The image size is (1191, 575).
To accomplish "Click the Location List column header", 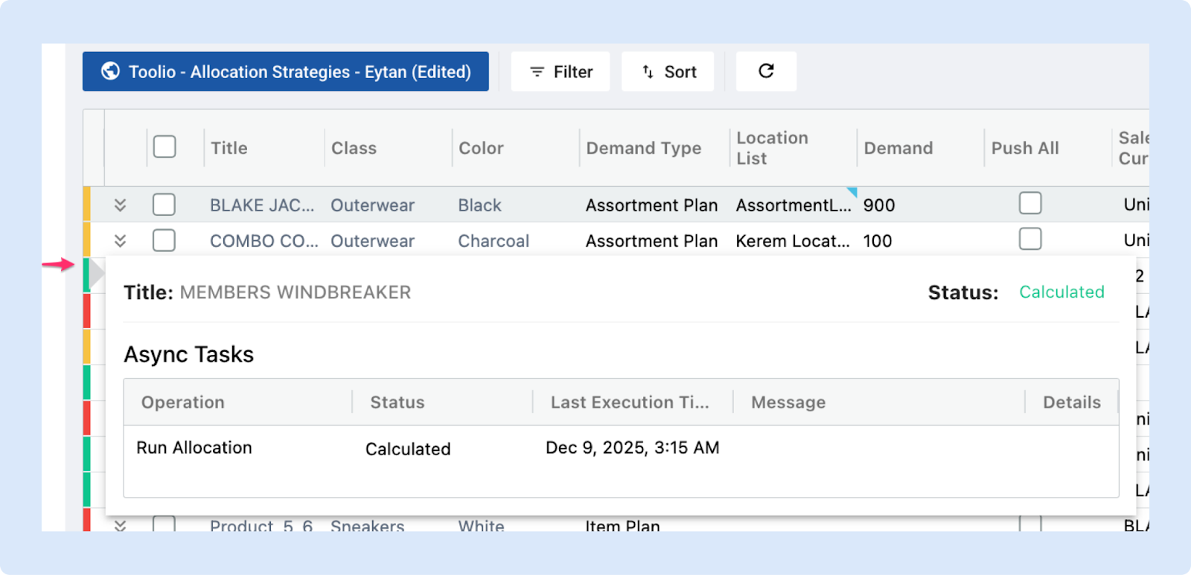I will point(772,148).
